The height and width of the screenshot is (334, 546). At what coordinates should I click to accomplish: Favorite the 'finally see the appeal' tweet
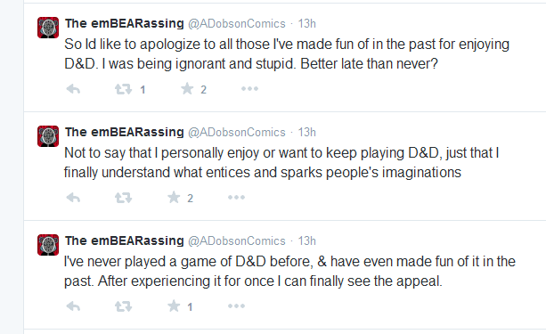tap(174, 306)
